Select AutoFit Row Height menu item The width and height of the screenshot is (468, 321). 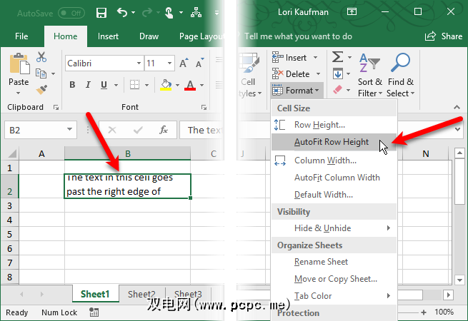331,142
